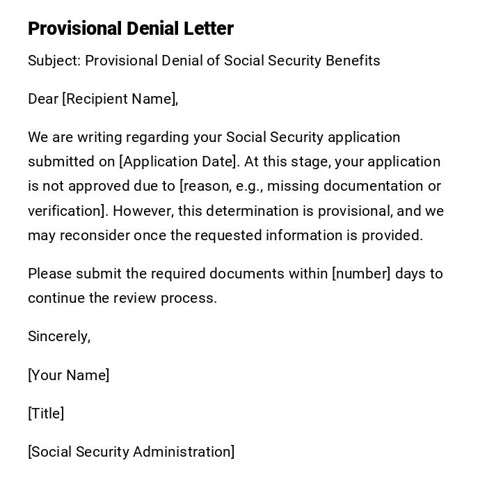Click the word "Dear" in the greeting
The width and height of the screenshot is (487, 495).
point(43,99)
